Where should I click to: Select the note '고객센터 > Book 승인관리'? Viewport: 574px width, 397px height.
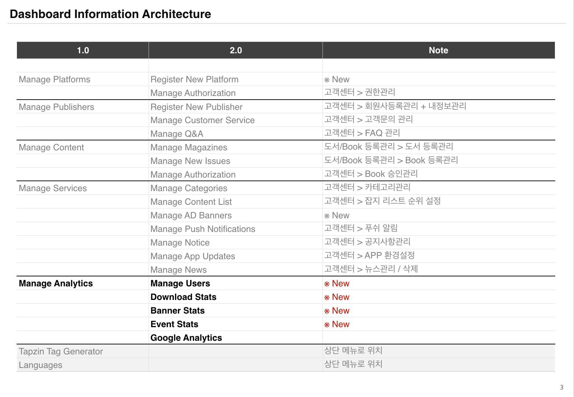point(371,174)
